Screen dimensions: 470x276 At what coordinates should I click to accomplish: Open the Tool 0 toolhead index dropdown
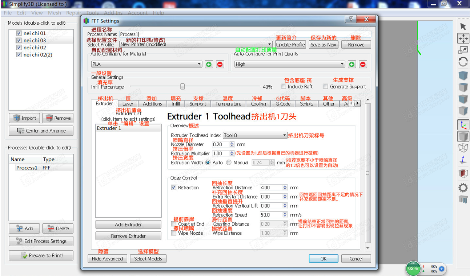click(x=255, y=135)
